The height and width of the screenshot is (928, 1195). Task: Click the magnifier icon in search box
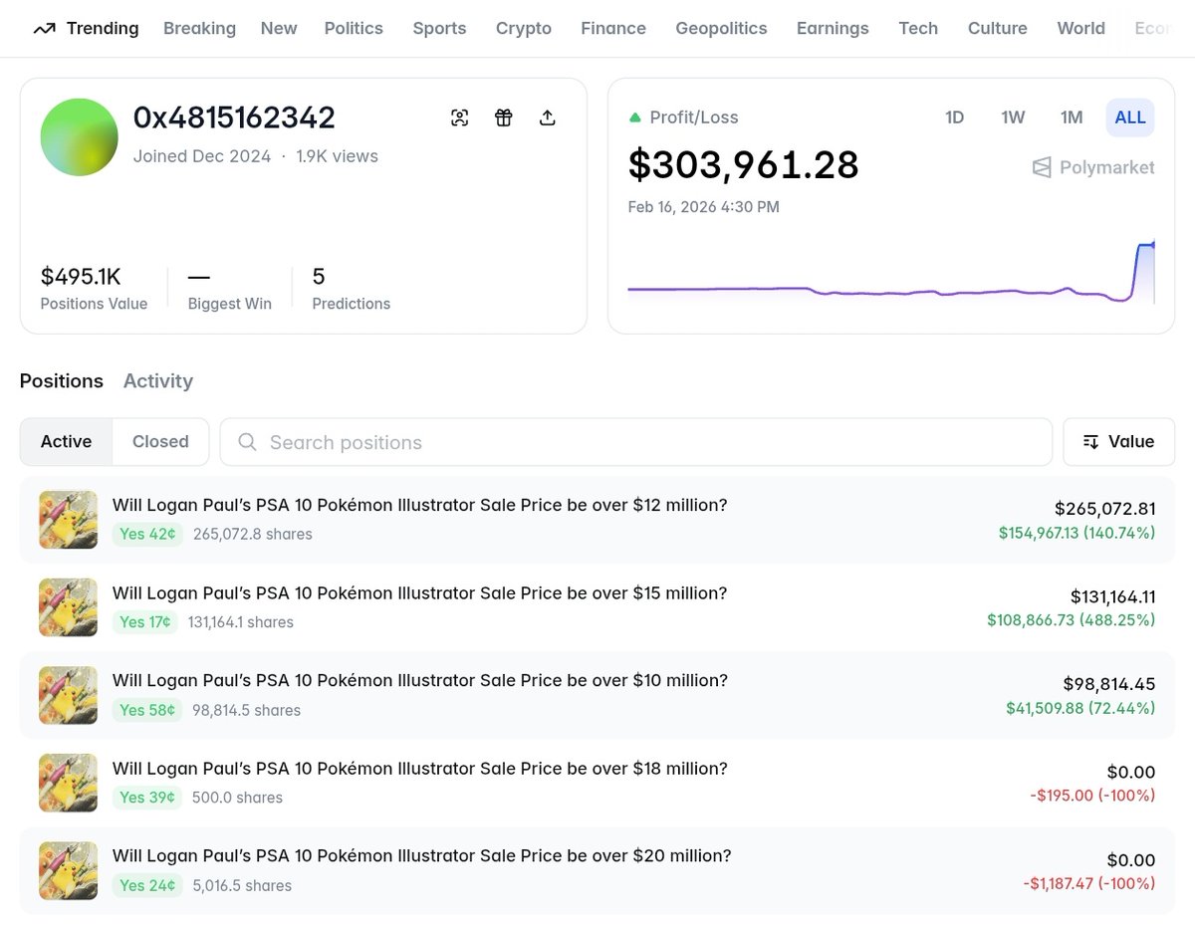click(x=248, y=442)
